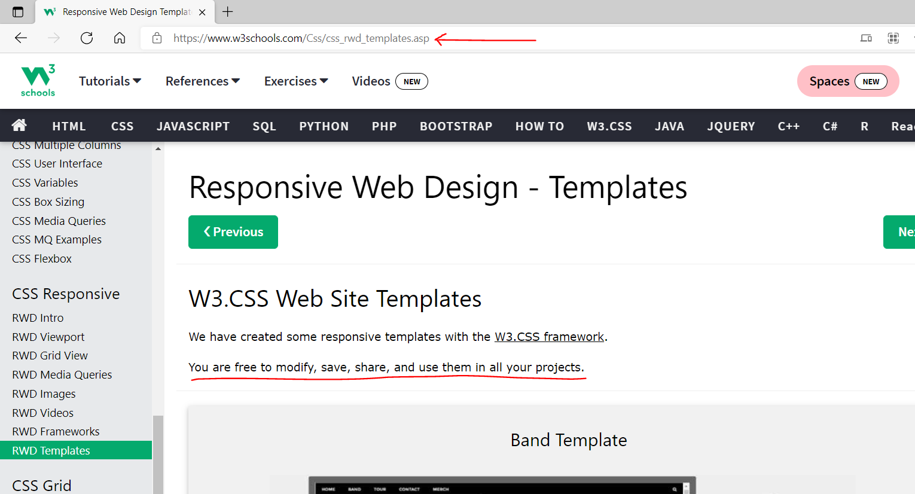Select BOOTSTRAP in the top navbar
Viewport: 915px width, 494px height.
coord(456,126)
